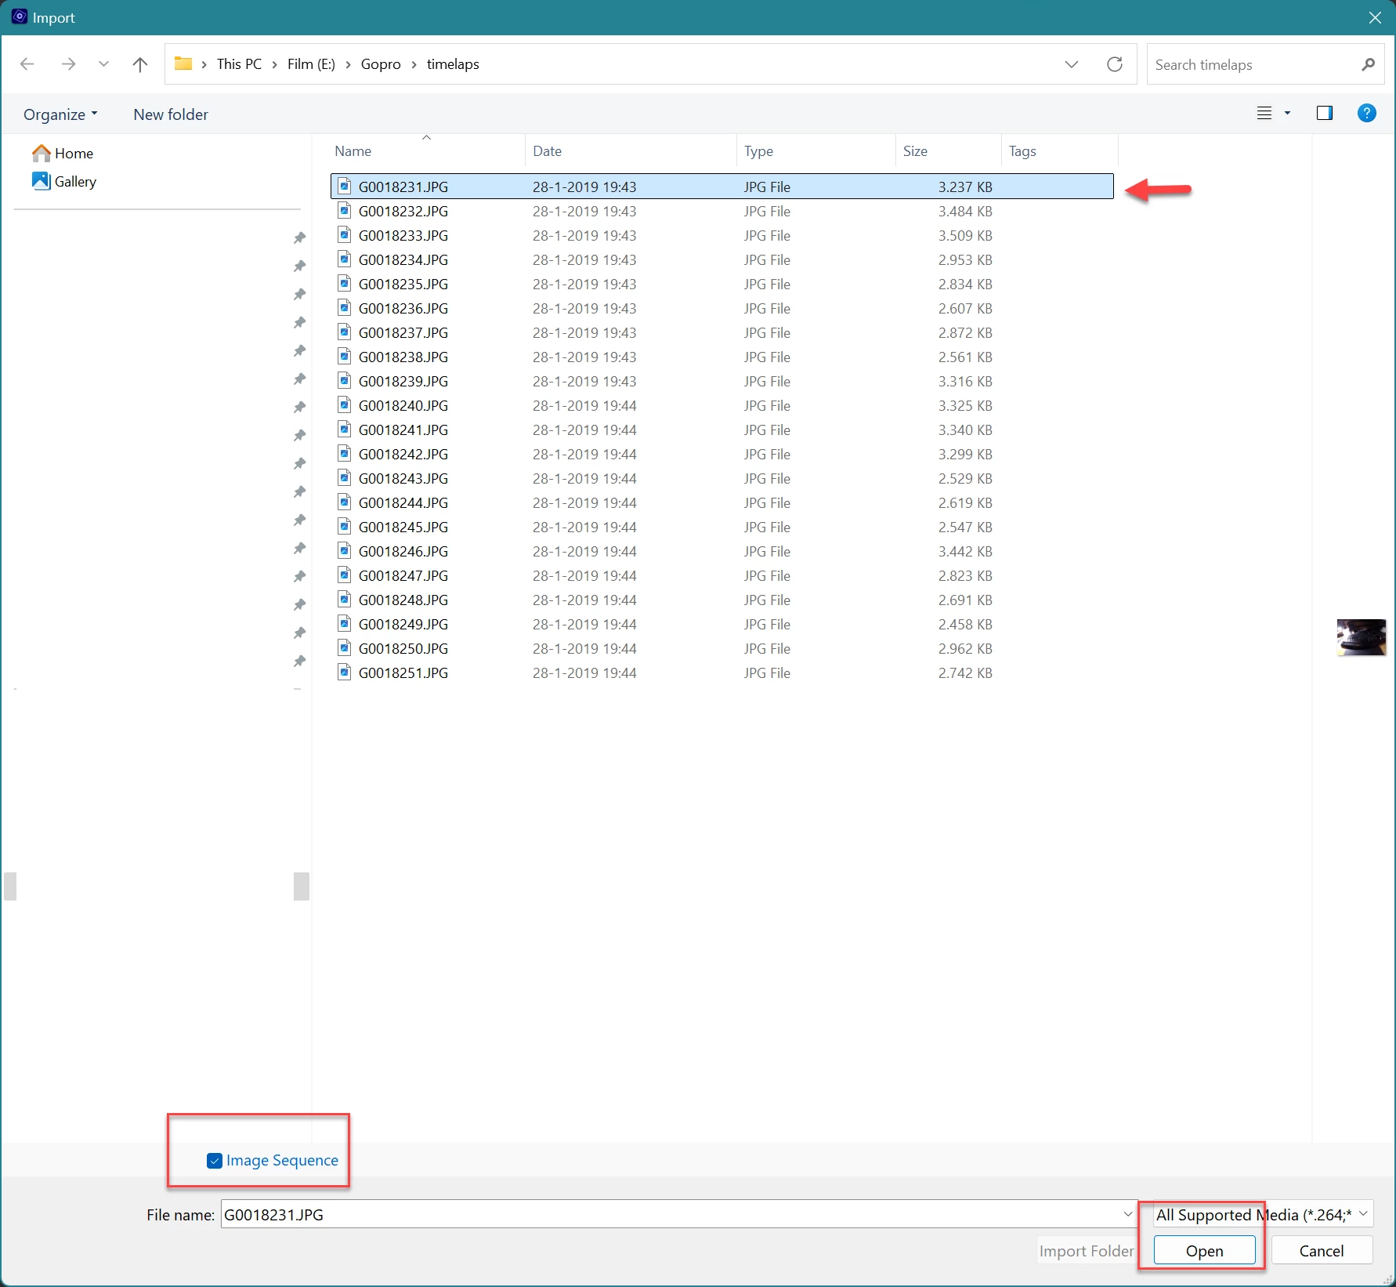Click the Import Folder button
1396x1287 pixels.
(x=1087, y=1251)
